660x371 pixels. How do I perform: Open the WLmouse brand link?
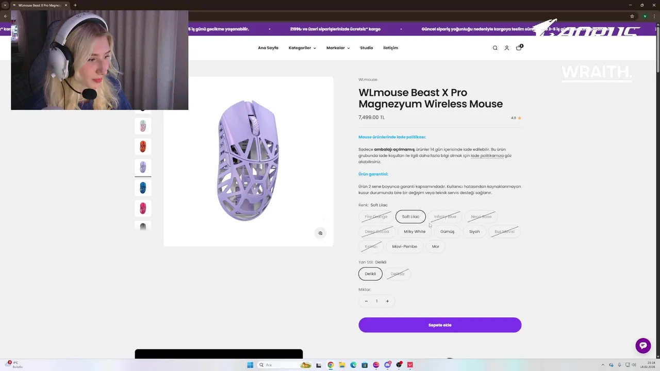[368, 80]
